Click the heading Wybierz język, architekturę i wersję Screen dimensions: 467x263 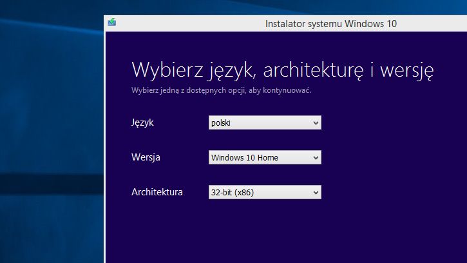(x=282, y=70)
